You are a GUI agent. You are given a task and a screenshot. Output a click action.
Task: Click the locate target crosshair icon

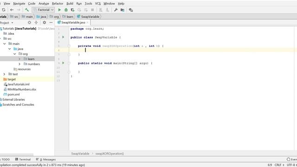tap(29, 23)
